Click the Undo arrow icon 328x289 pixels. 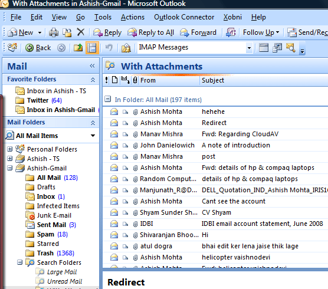pyautogui.click(x=109, y=48)
